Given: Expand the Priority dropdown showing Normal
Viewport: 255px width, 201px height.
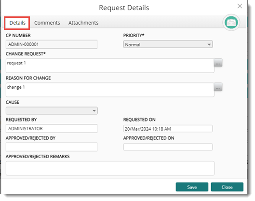Looking at the screenshot, I should (x=168, y=44).
